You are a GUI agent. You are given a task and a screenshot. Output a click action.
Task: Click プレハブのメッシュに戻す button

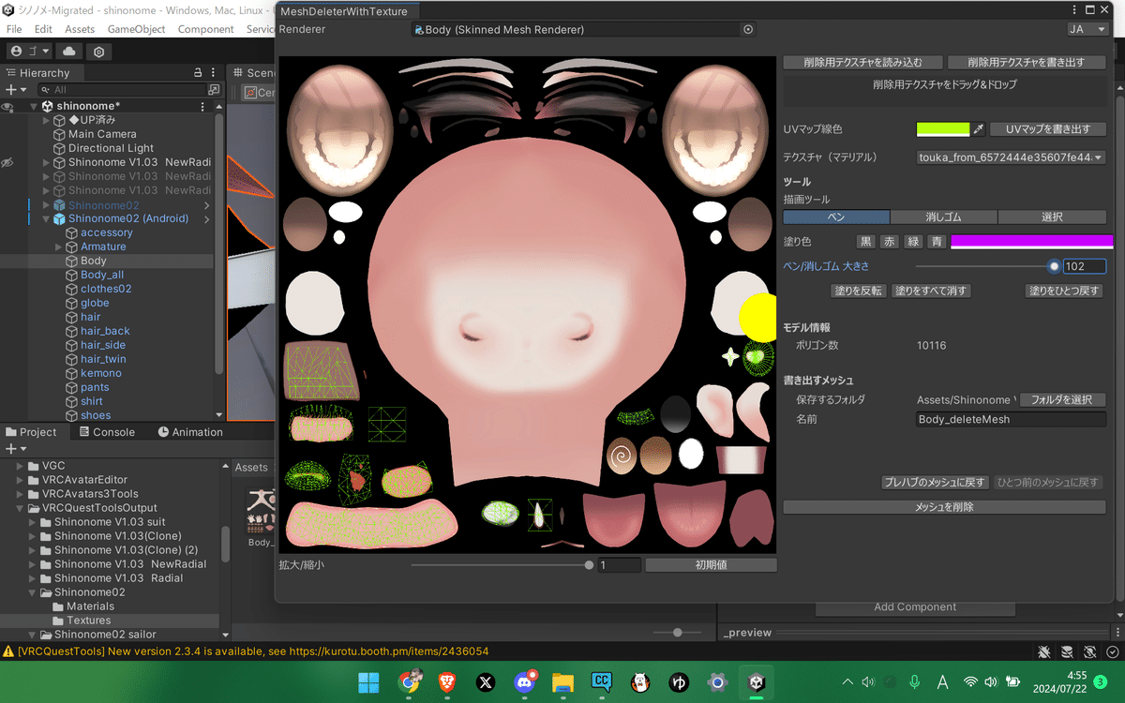point(935,482)
